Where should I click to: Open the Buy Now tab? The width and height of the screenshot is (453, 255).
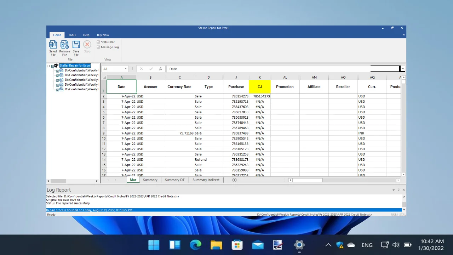103,35
